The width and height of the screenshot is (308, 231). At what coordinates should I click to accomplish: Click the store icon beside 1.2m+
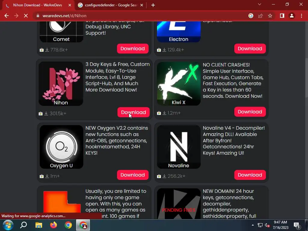tap(159, 113)
